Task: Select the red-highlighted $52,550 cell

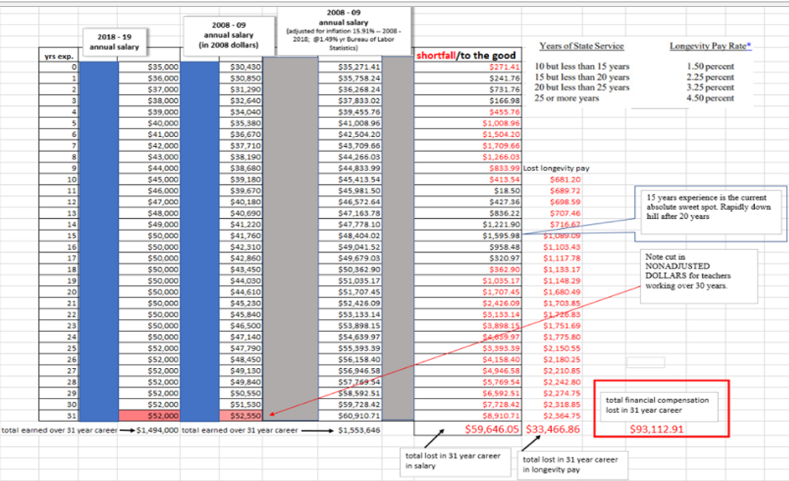Action: (x=242, y=416)
